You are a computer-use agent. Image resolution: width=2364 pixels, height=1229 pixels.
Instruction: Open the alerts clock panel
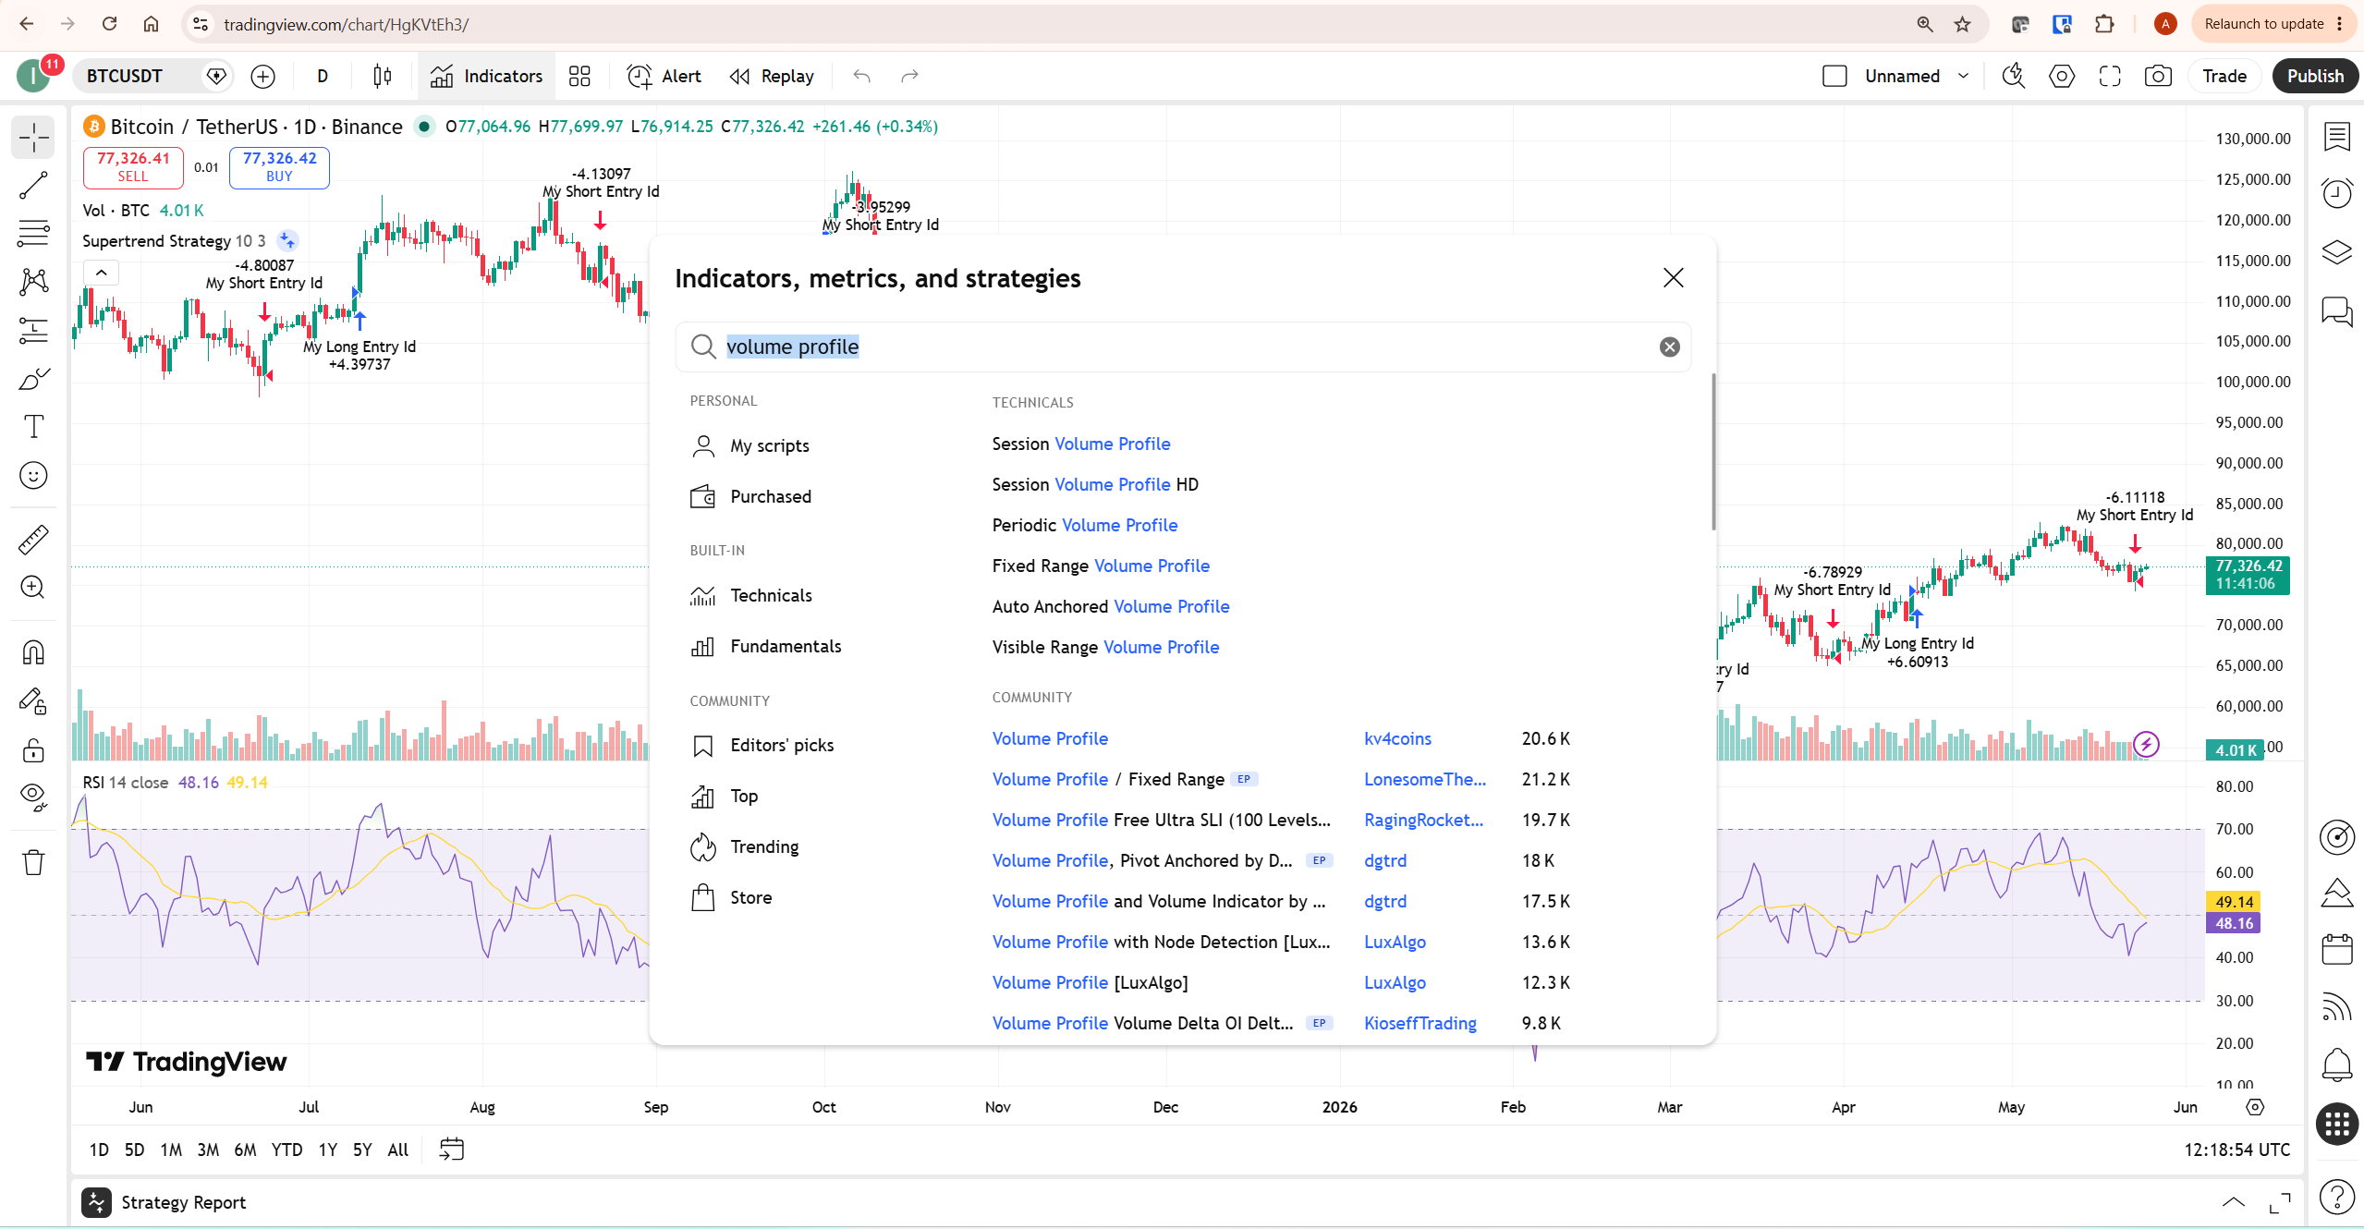click(x=2336, y=194)
